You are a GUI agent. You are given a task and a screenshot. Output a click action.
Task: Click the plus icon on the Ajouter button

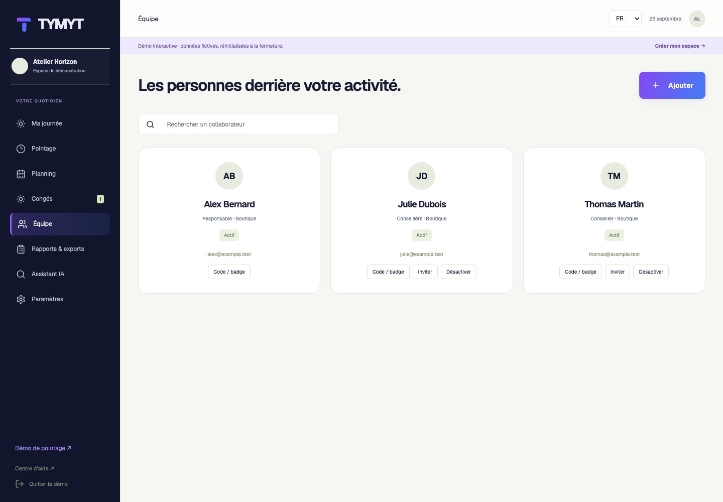click(x=656, y=85)
